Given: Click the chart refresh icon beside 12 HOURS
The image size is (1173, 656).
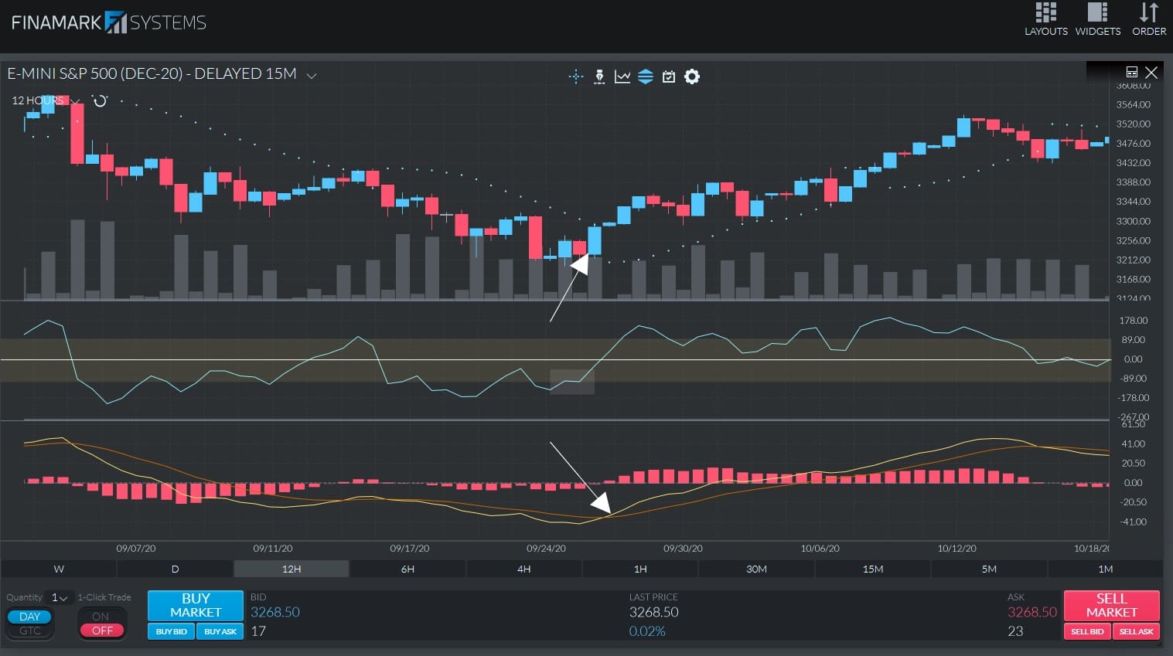Looking at the screenshot, I should pos(99,100).
